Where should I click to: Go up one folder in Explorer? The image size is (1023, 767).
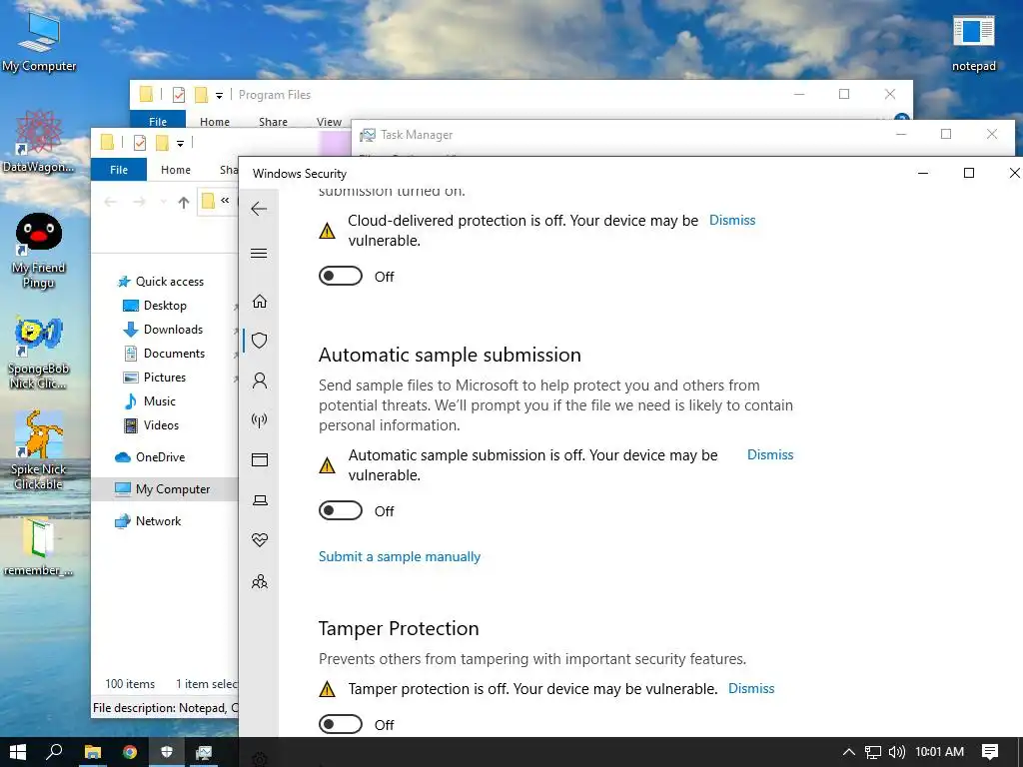pos(184,202)
